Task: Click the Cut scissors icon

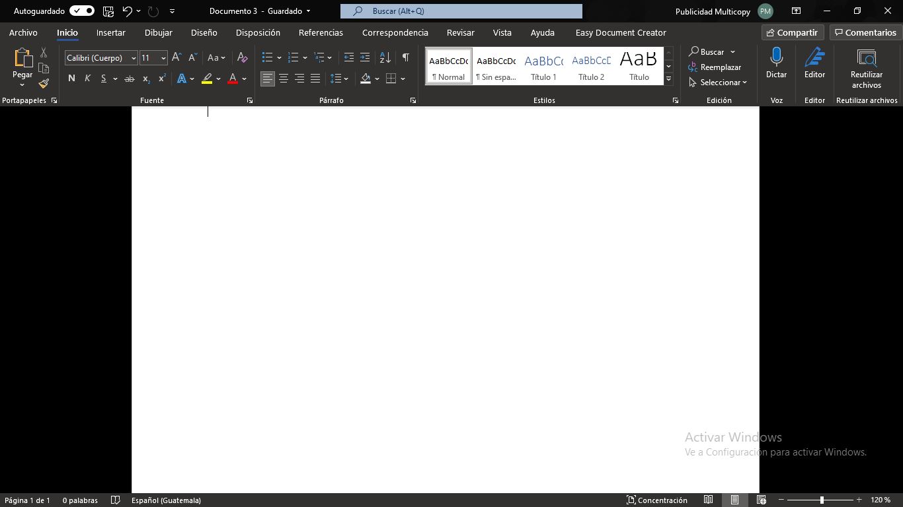Action: coord(44,52)
